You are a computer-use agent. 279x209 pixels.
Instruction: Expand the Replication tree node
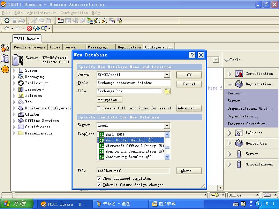pyautogui.click(x=14, y=83)
